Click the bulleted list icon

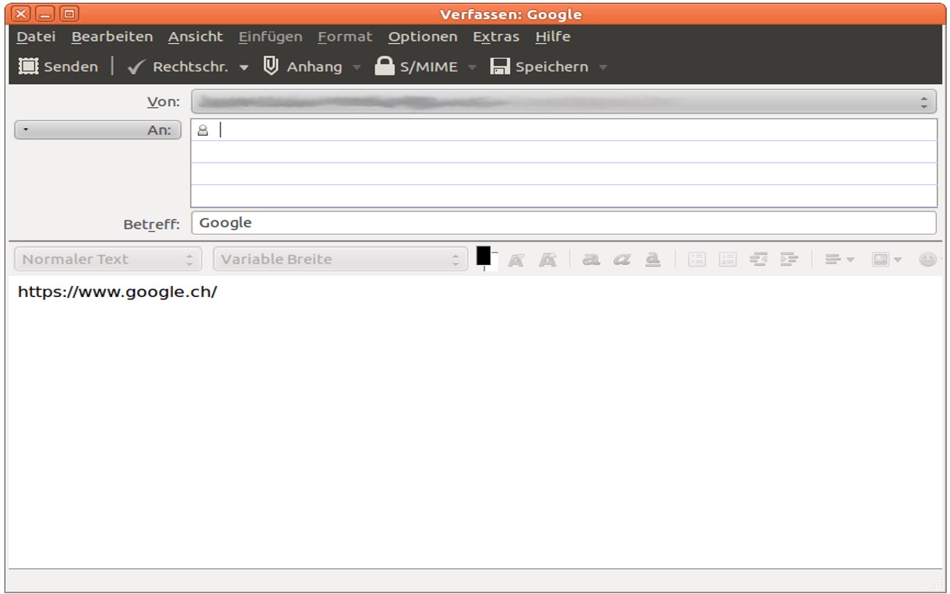click(697, 260)
